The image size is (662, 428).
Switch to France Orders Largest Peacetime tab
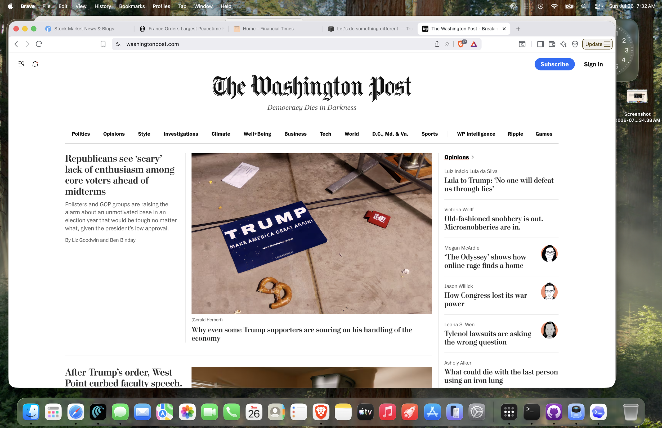[182, 29]
